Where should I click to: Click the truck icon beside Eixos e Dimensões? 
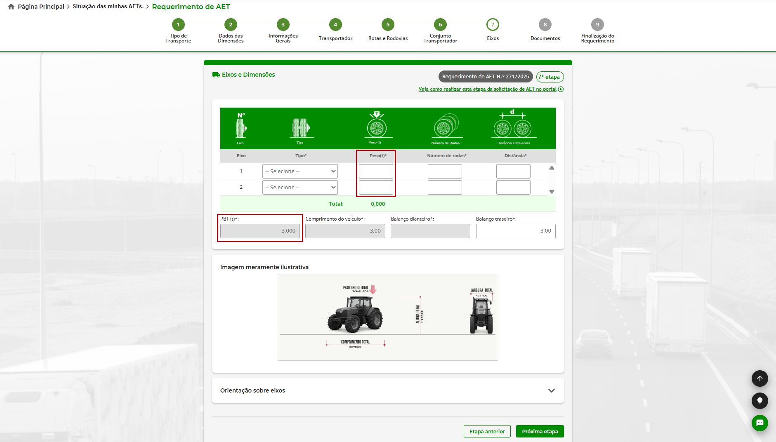(x=216, y=75)
